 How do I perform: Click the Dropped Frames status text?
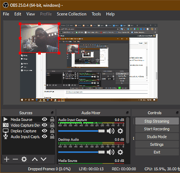[49, 169]
